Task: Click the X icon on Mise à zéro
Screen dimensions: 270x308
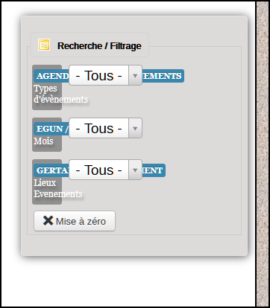Action: [x=48, y=220]
